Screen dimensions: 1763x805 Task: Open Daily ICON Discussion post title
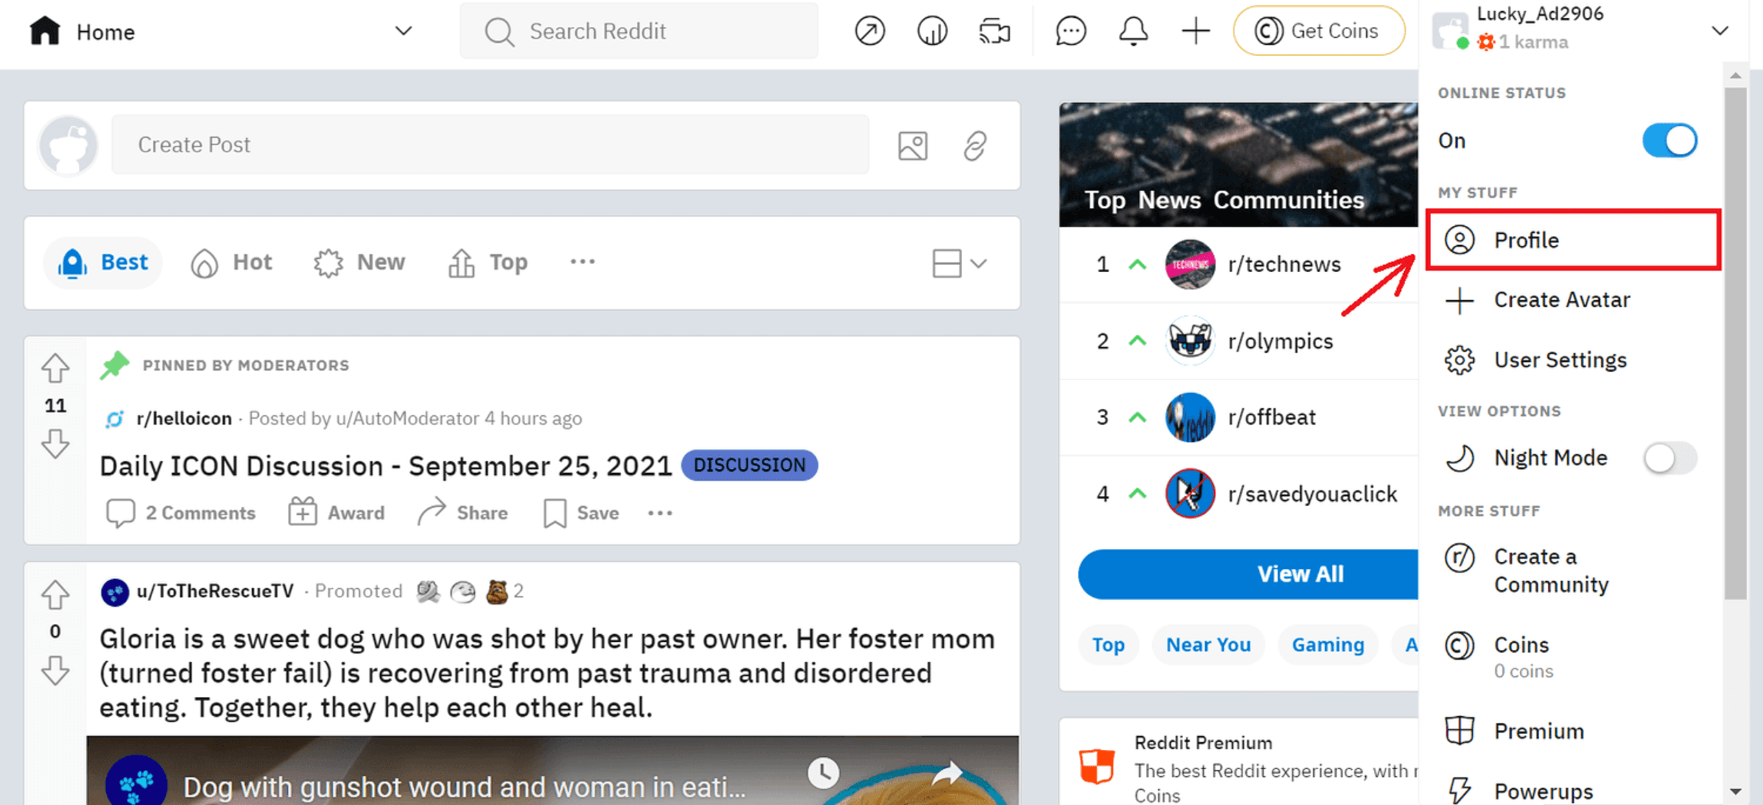pyautogui.click(x=386, y=466)
